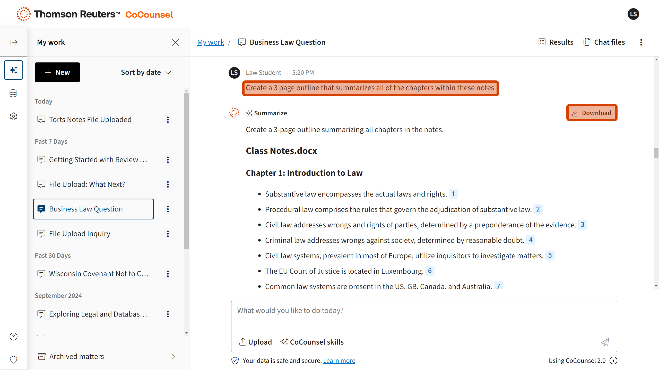Open the LS user profile avatar
The width and height of the screenshot is (659, 370).
point(633,14)
